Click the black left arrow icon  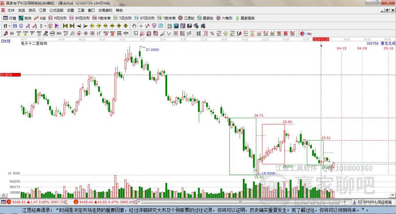[x=79, y=26]
